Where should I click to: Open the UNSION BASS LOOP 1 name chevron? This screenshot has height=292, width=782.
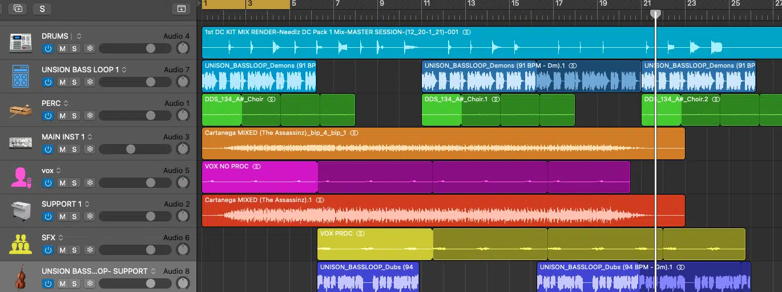[124, 69]
